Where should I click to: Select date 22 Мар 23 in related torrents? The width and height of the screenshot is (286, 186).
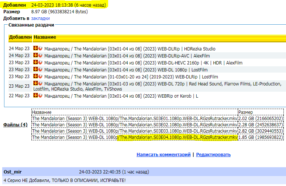(19, 96)
